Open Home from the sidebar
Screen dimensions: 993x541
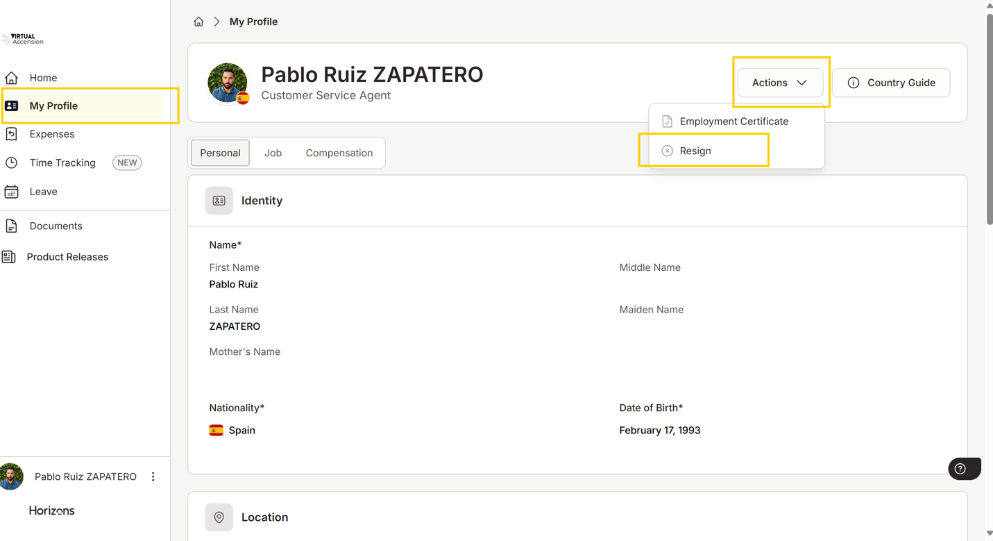[43, 78]
